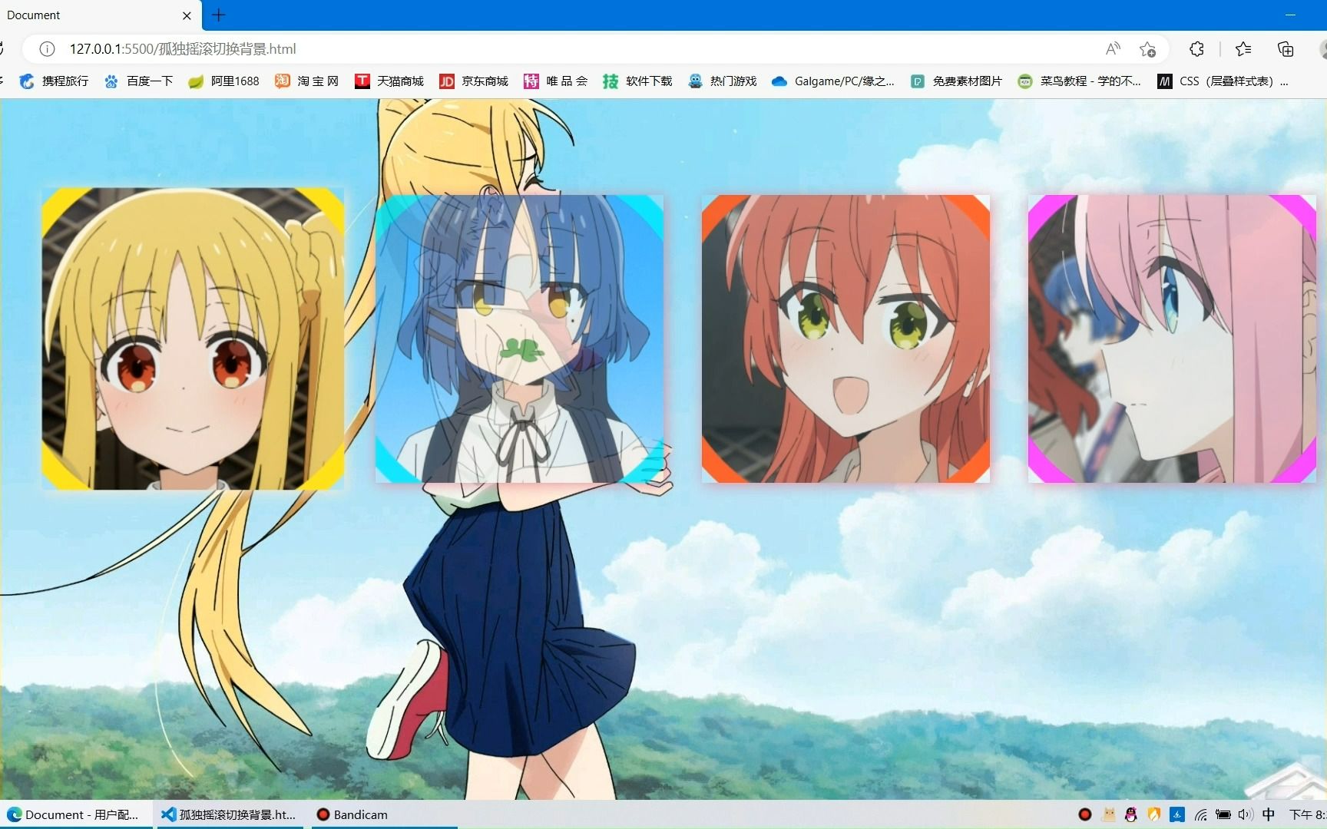
Task: Open QQ penguin tray icon
Action: pyautogui.click(x=1131, y=814)
